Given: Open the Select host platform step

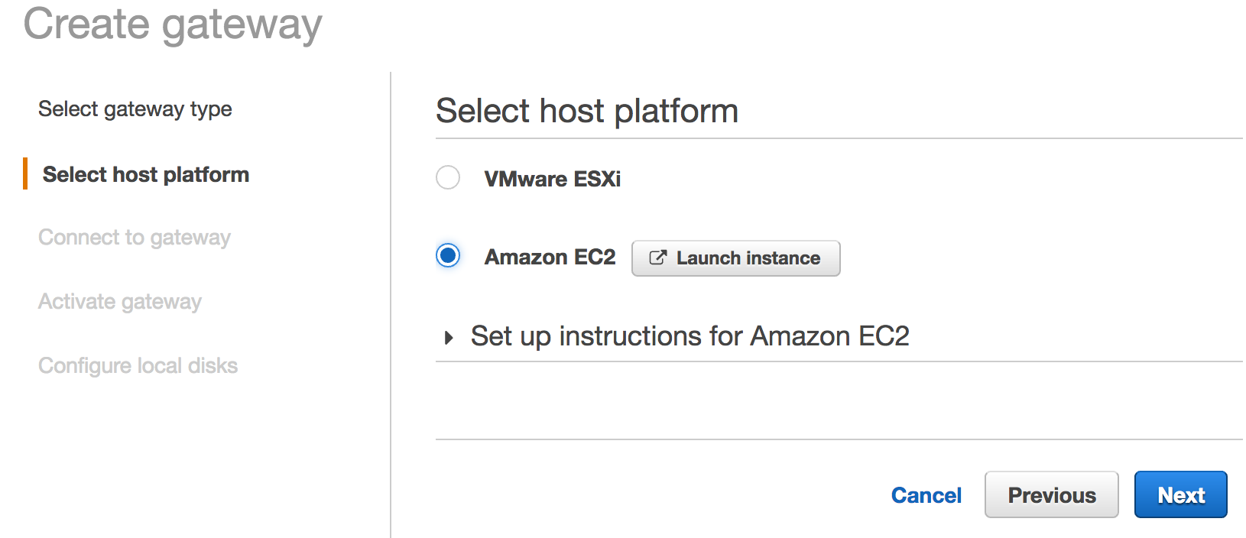Looking at the screenshot, I should [145, 174].
